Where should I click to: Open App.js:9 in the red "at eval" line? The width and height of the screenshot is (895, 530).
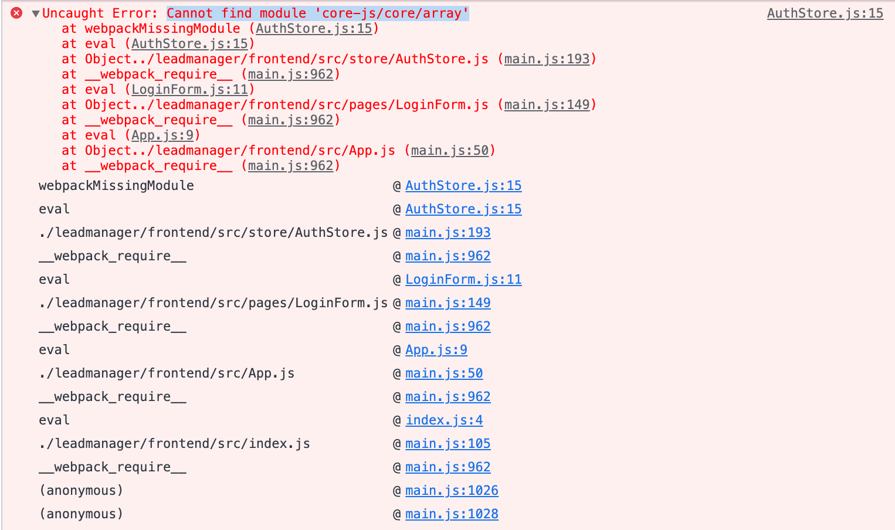click(x=162, y=135)
